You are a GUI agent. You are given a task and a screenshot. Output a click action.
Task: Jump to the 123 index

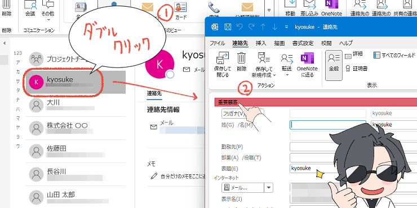point(18,53)
